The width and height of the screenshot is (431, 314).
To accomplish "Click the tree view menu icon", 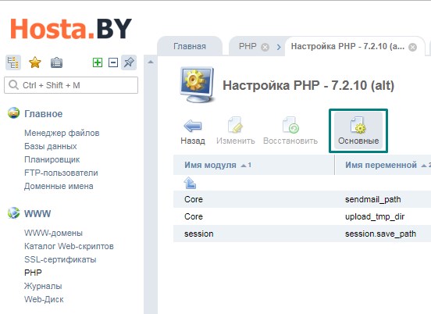I will (13, 62).
